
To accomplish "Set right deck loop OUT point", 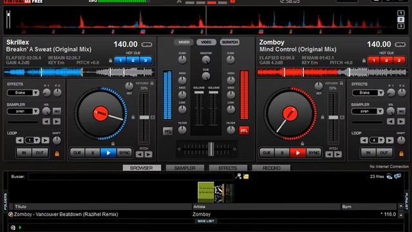I will click(384, 153).
